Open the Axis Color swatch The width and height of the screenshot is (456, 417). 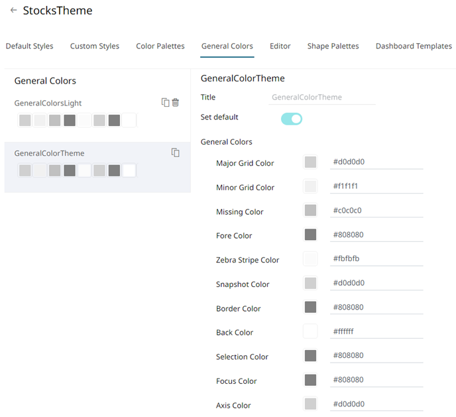click(x=310, y=404)
